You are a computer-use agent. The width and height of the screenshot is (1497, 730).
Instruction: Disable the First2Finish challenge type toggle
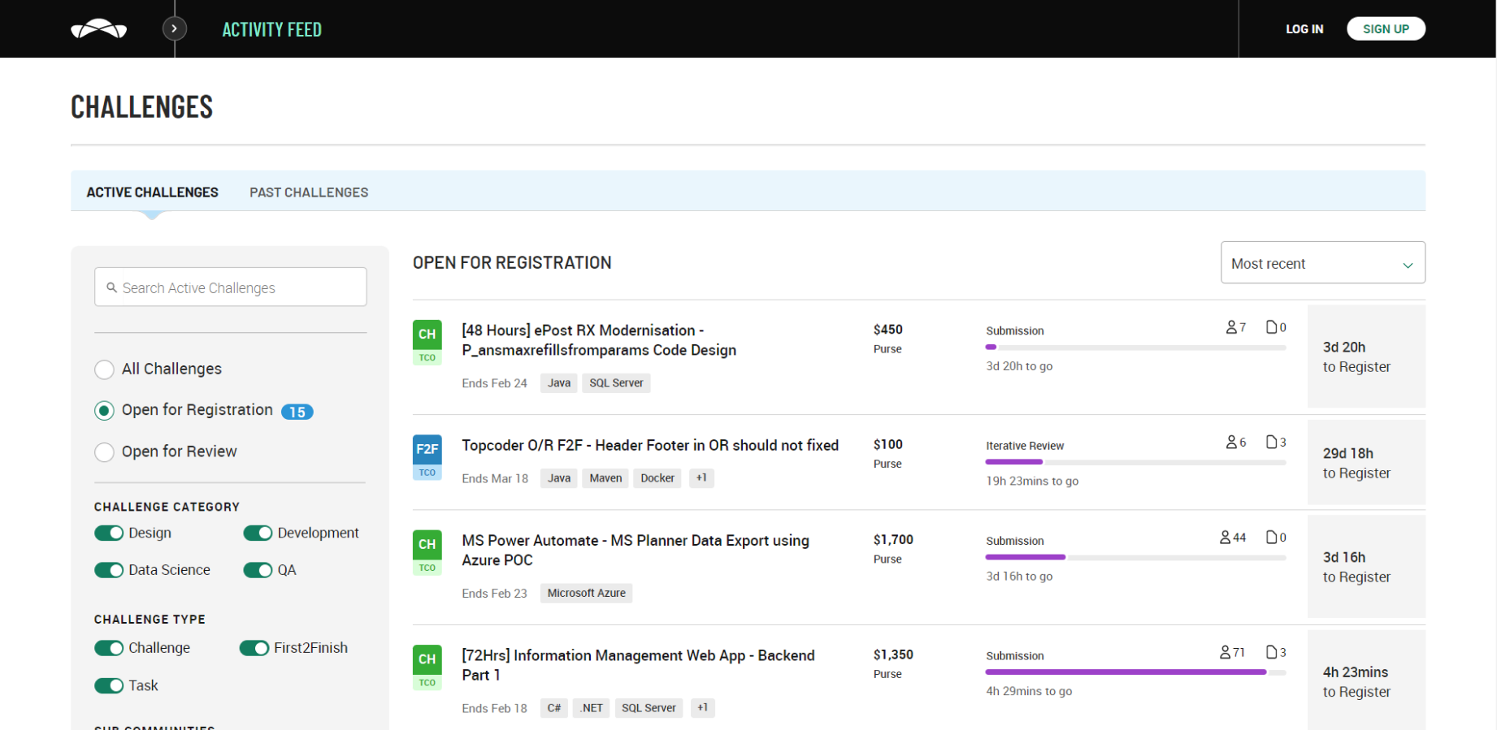(254, 648)
